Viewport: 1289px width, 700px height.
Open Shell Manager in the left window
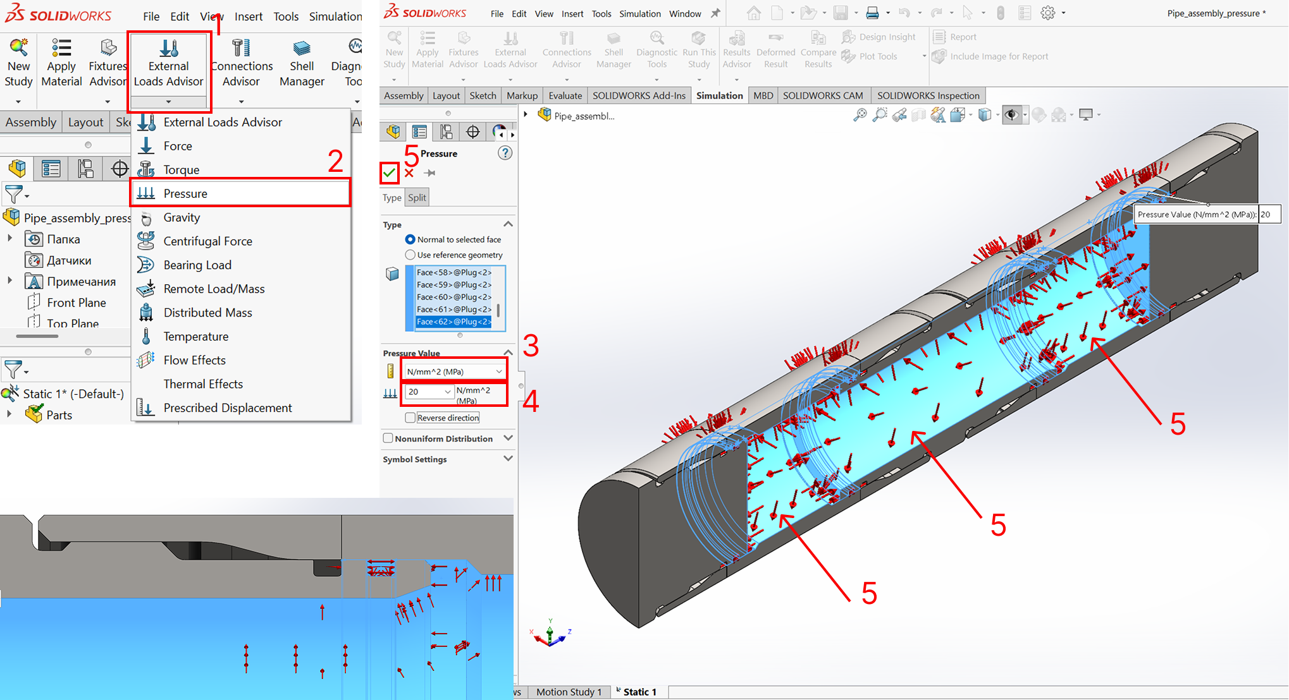[x=302, y=63]
